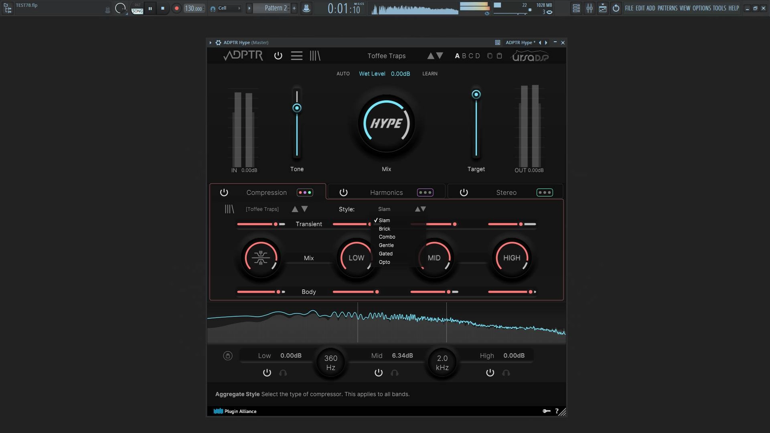Open the Harmonics tab
Image resolution: width=770 pixels, height=433 pixels.
pos(386,192)
